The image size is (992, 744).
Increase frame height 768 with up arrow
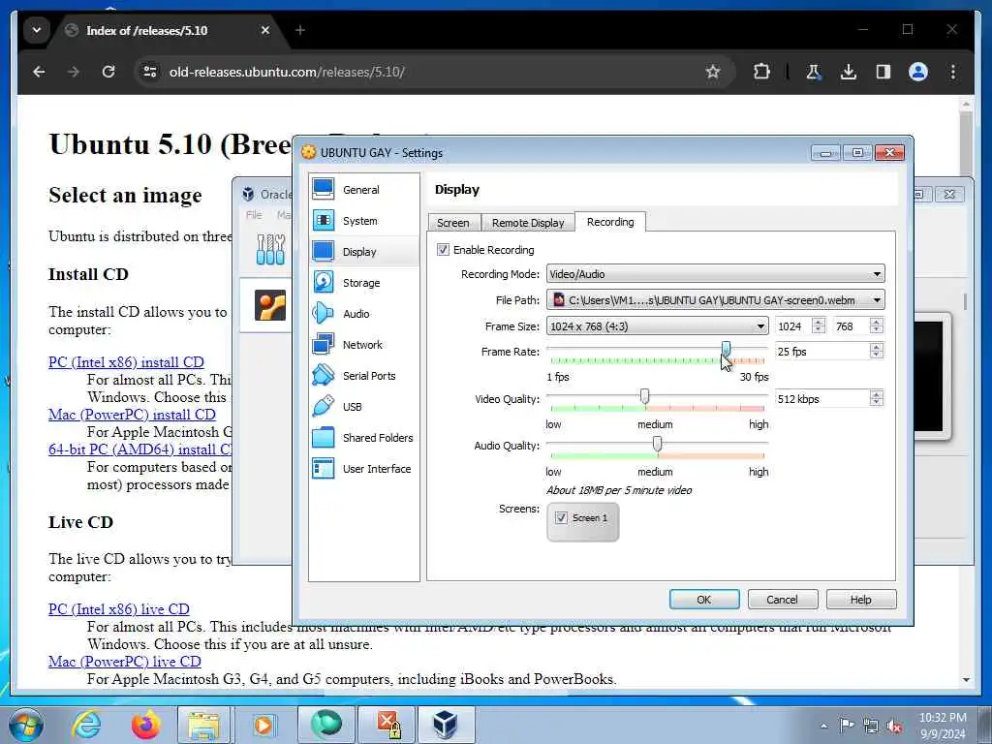pyautogui.click(x=876, y=322)
